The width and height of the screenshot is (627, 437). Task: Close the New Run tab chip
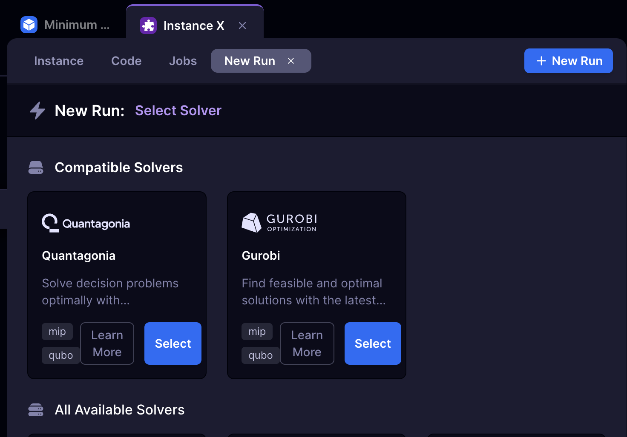click(291, 61)
